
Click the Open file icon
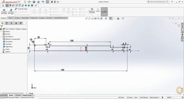[x=29, y=2]
